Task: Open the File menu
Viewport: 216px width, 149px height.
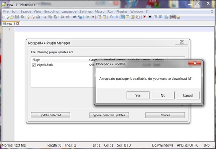Action: [6, 12]
